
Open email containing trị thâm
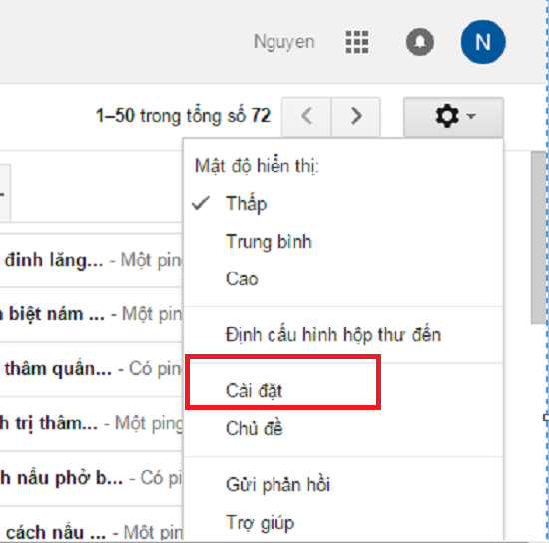point(91,423)
